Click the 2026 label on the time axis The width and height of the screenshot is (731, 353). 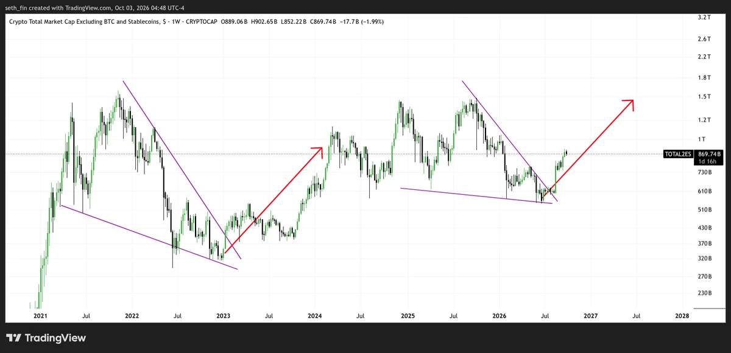[499, 316]
